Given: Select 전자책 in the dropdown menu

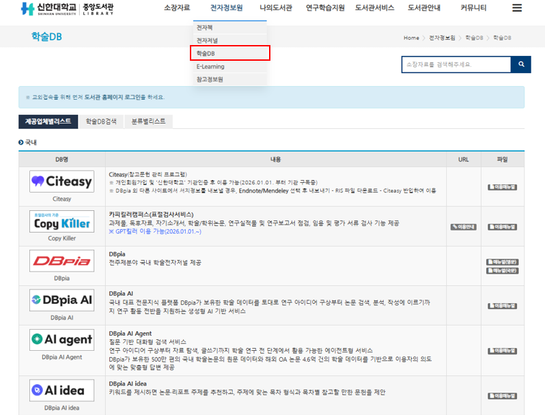Looking at the screenshot, I should [229, 27].
